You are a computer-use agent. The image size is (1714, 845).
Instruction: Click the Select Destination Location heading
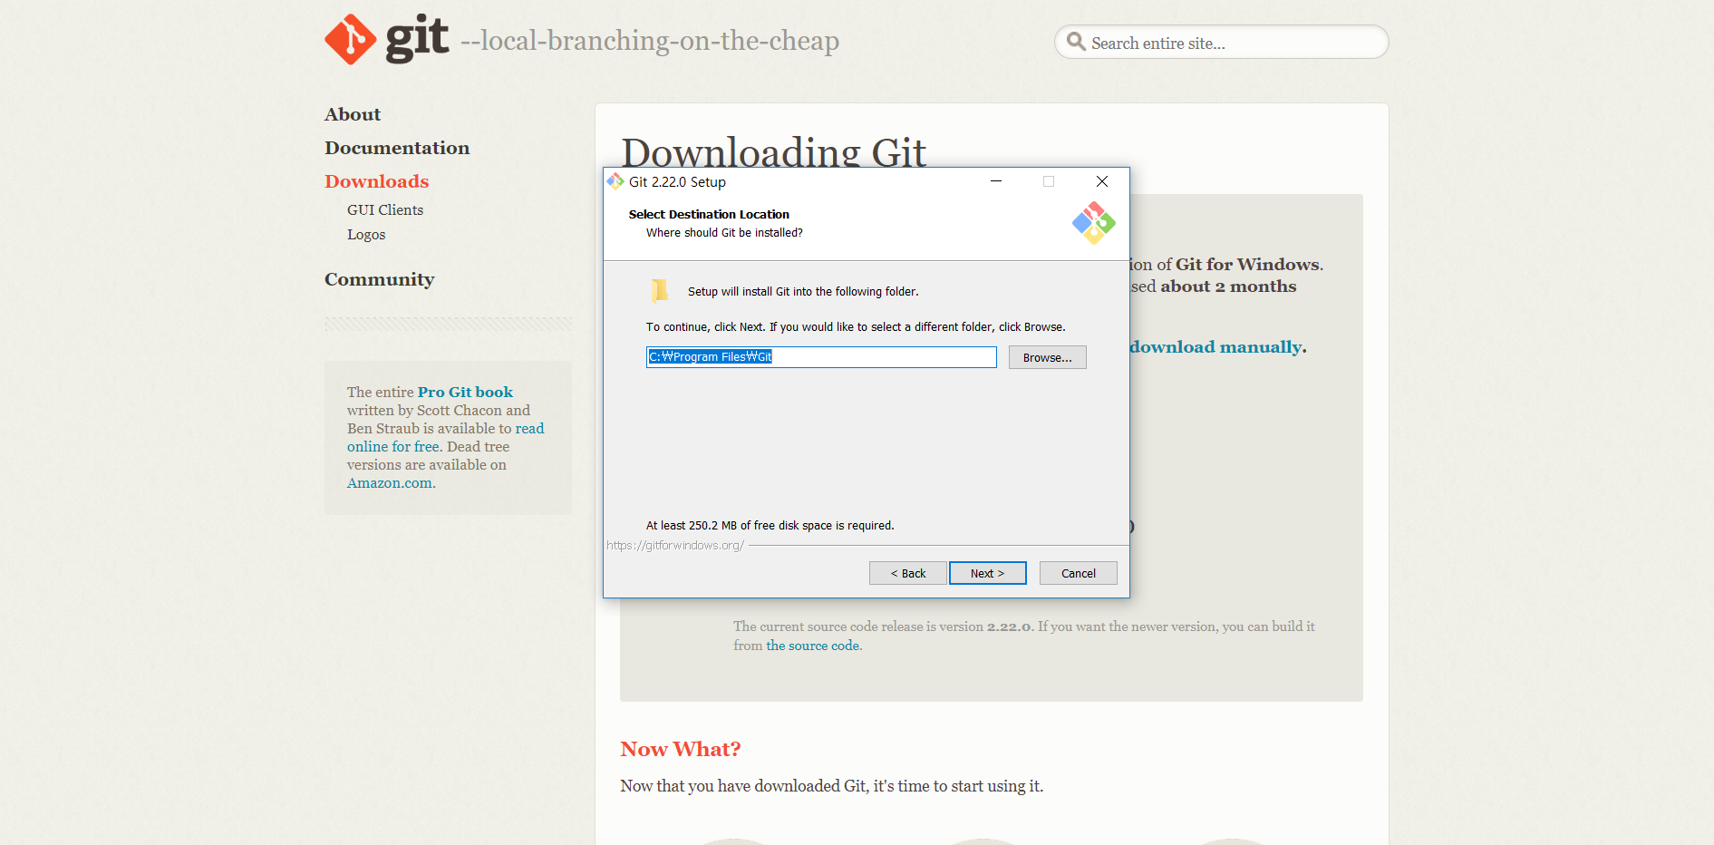tap(709, 214)
